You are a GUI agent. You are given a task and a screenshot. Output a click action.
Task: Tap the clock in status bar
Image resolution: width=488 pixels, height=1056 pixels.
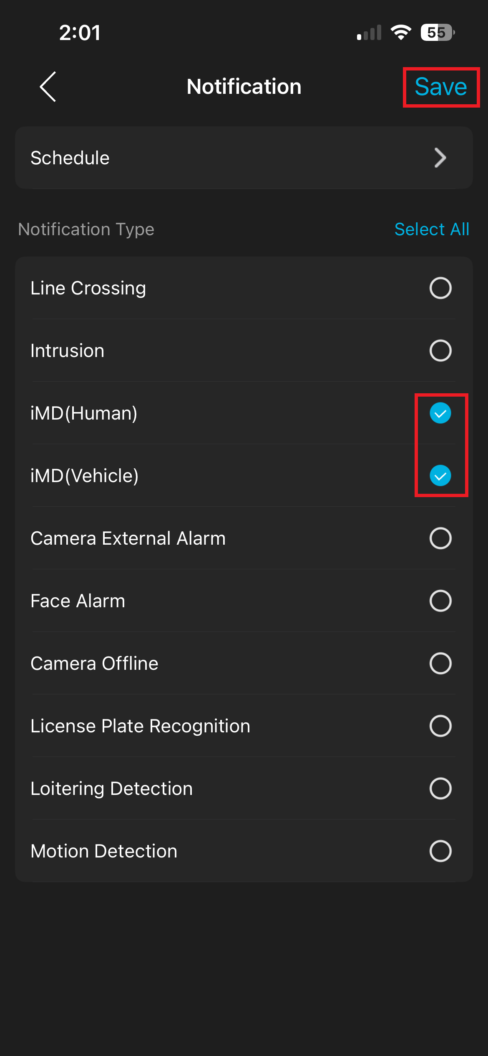[80, 33]
